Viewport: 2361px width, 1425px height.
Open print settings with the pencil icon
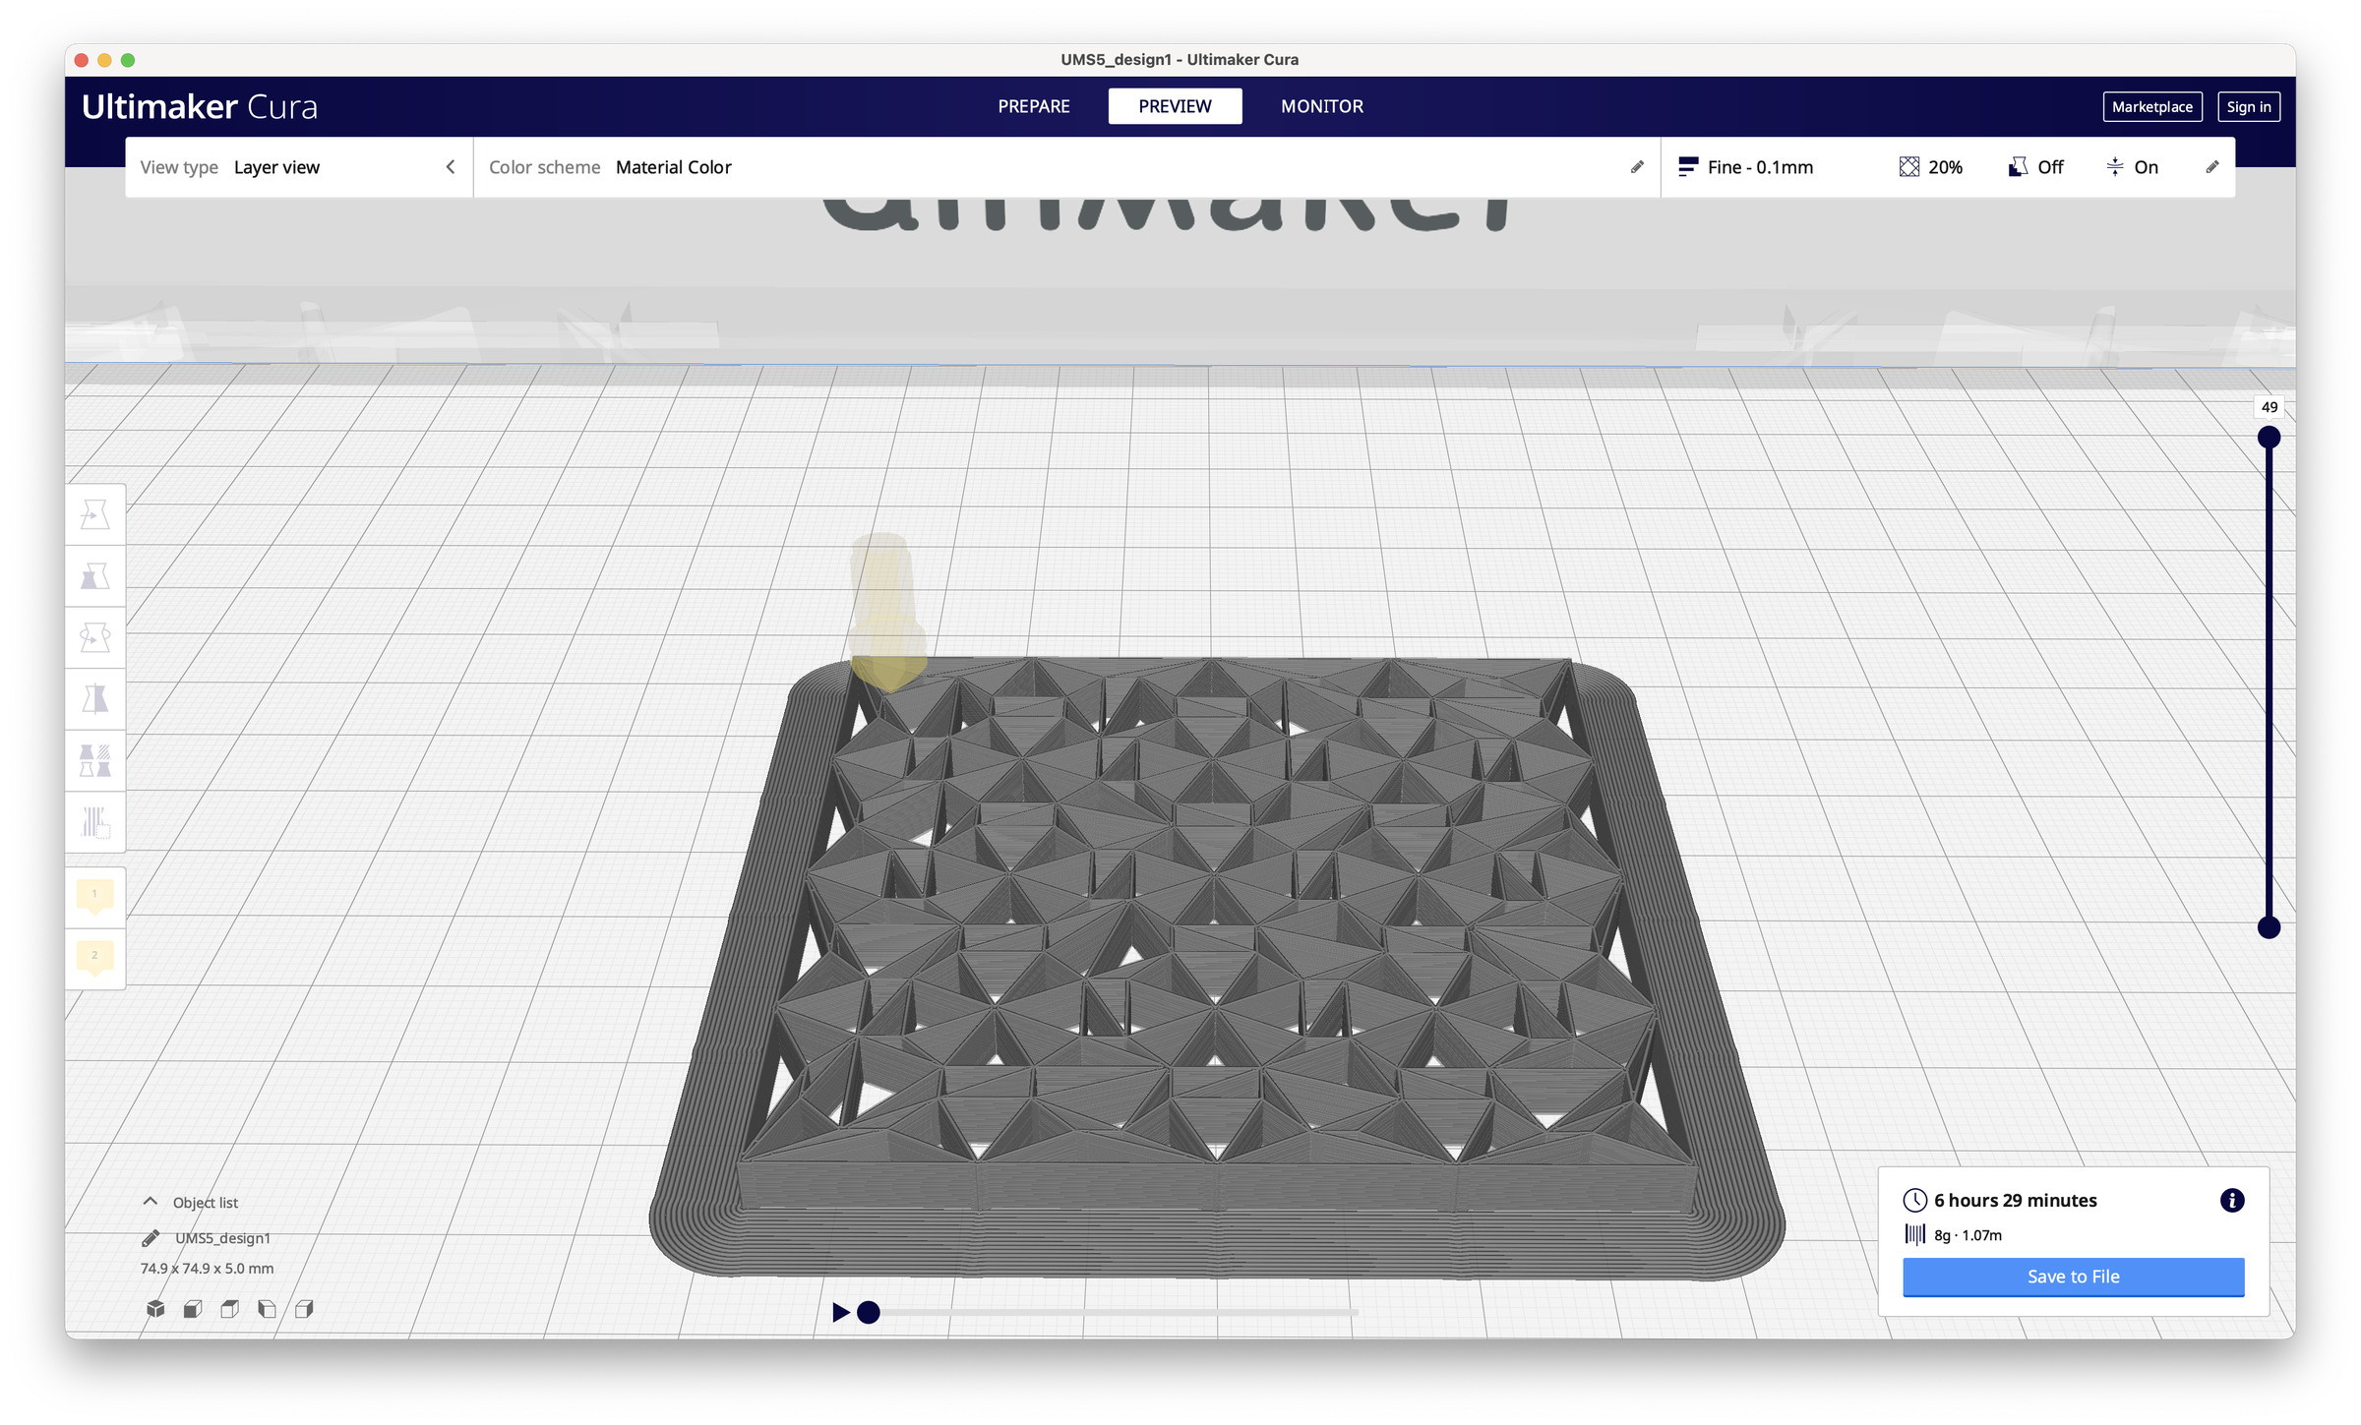(2212, 166)
